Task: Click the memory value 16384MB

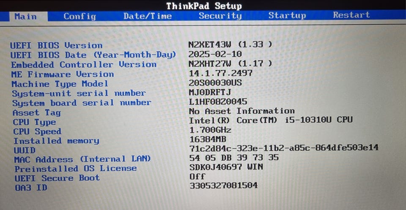Action: 208,140
